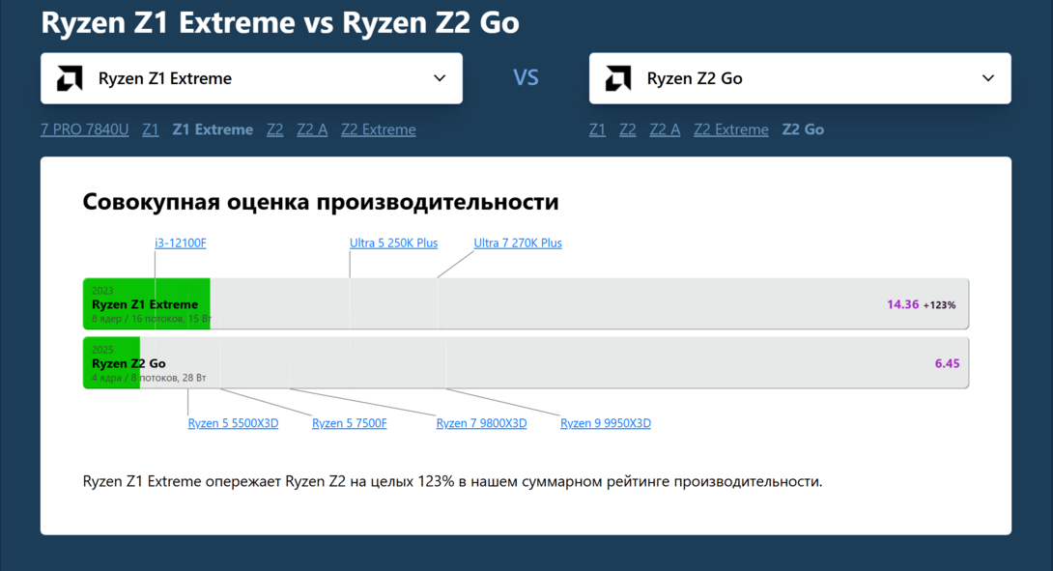Viewport: 1053px width, 571px height.
Task: Select Z1 in the right processor list
Action: pyautogui.click(x=597, y=129)
